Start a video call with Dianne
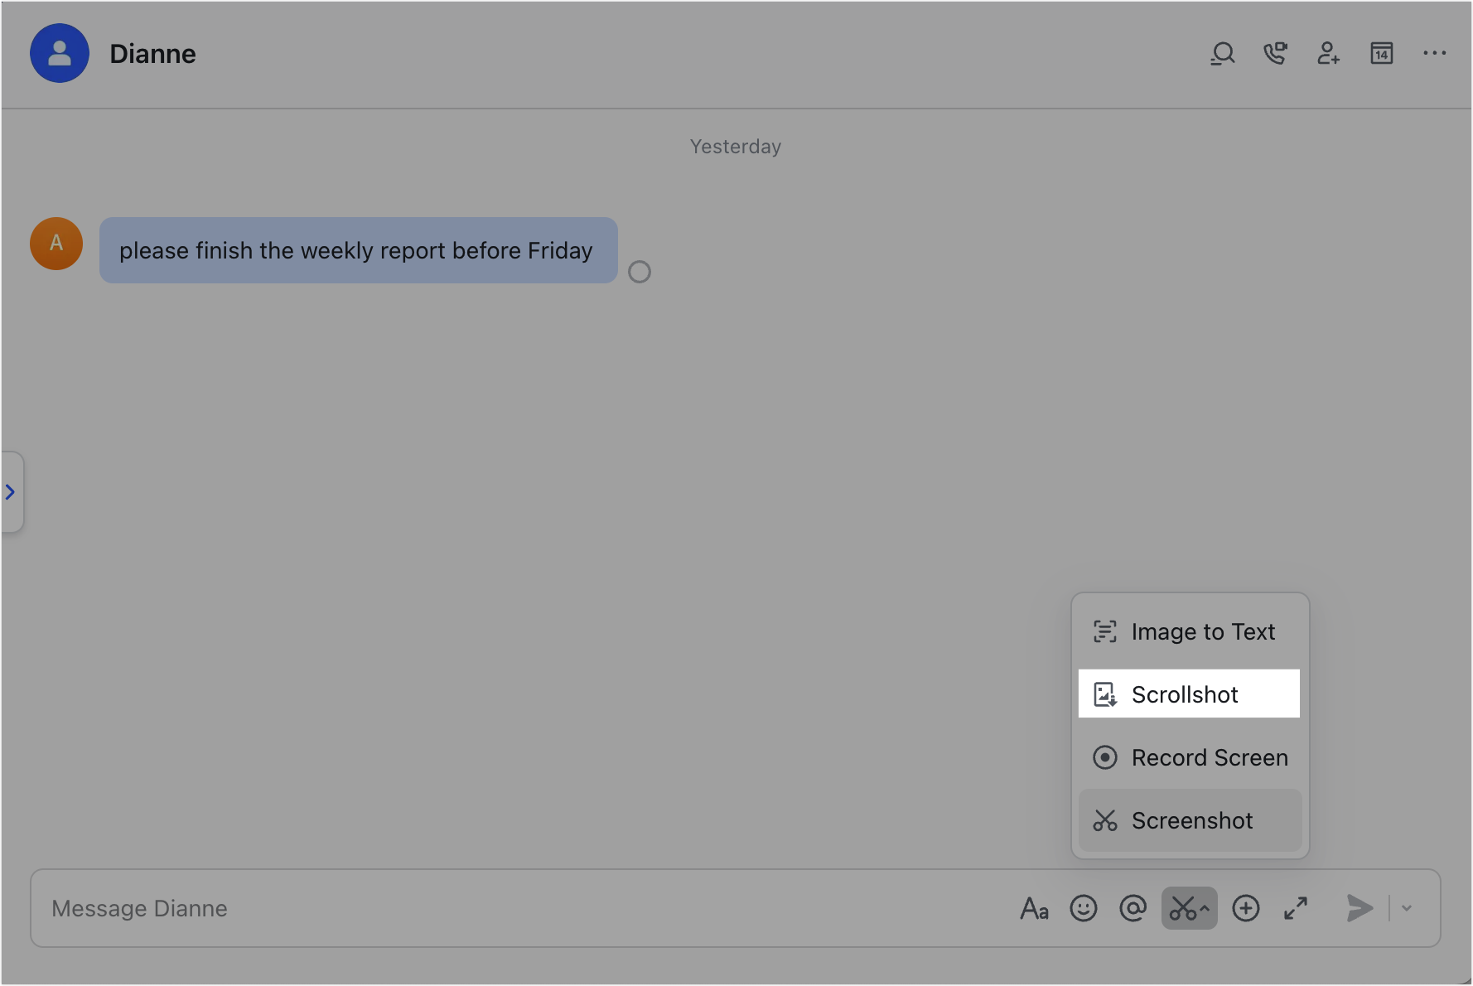 pyautogui.click(x=1275, y=53)
